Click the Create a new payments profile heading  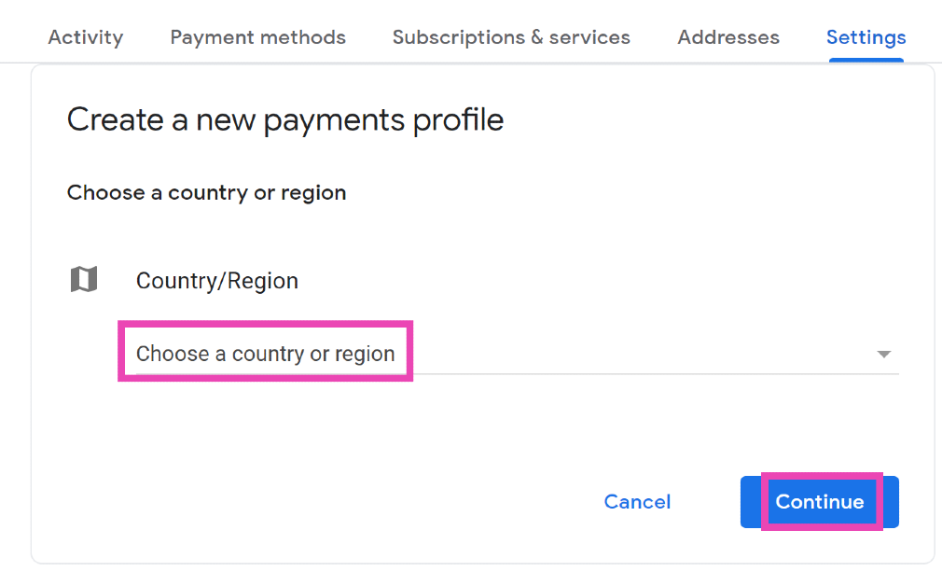(285, 120)
